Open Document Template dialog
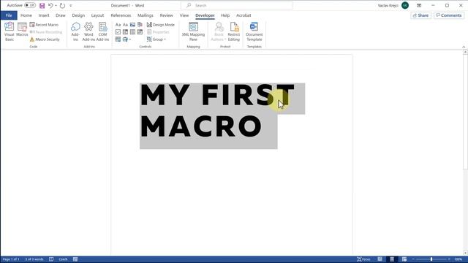Image resolution: width=468 pixels, height=263 pixels. point(254,31)
